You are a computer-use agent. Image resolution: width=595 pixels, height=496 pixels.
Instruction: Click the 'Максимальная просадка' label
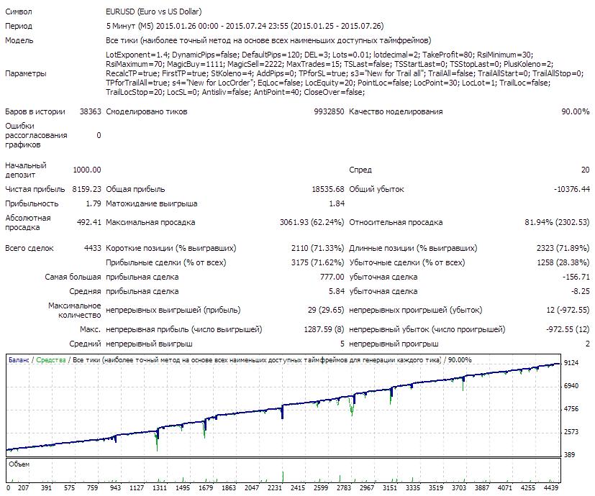[150, 222]
